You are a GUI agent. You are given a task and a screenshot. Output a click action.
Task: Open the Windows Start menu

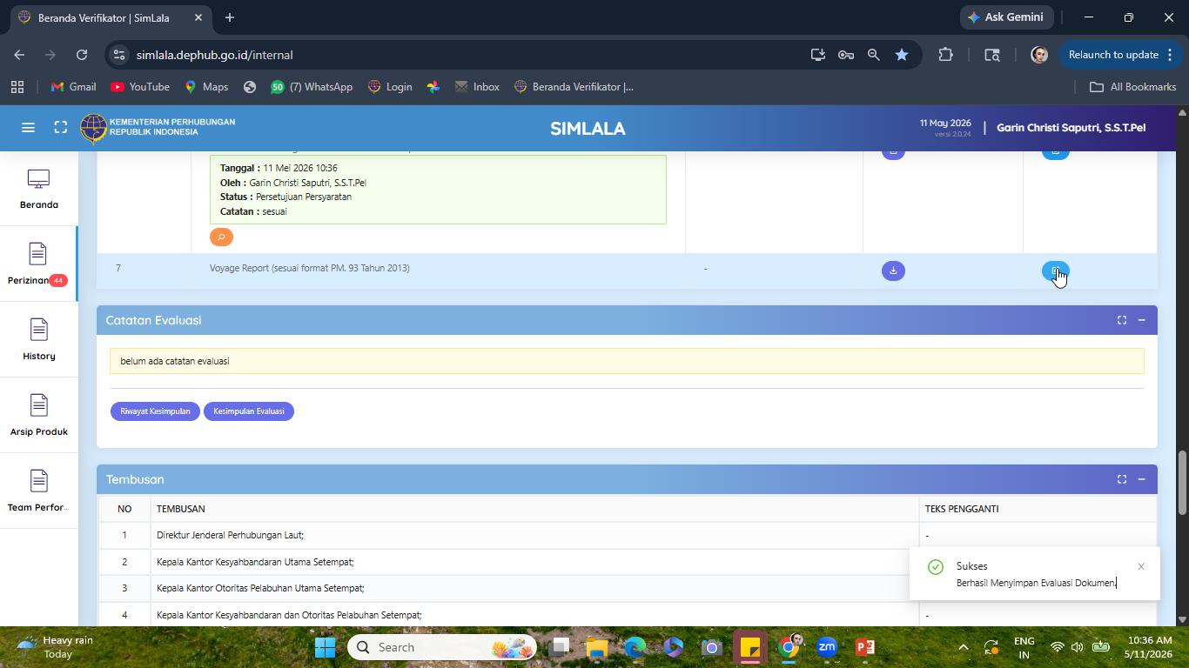point(325,647)
